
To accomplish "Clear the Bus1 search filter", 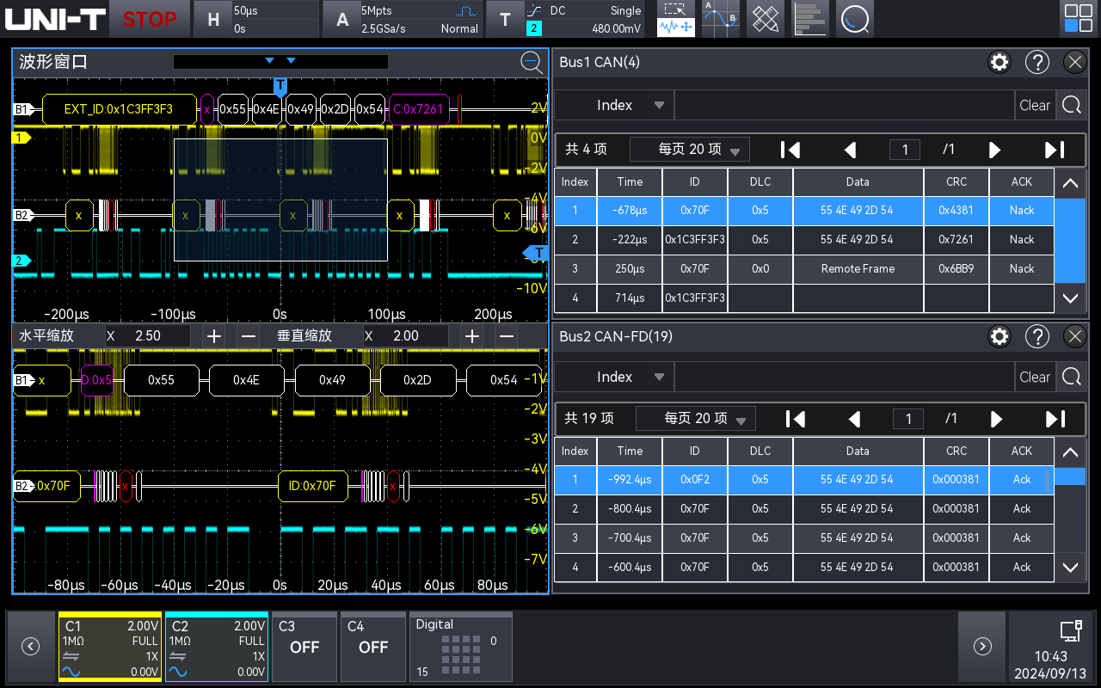I will pyautogui.click(x=1034, y=105).
